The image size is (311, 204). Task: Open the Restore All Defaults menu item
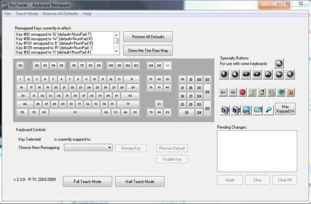click(61, 14)
